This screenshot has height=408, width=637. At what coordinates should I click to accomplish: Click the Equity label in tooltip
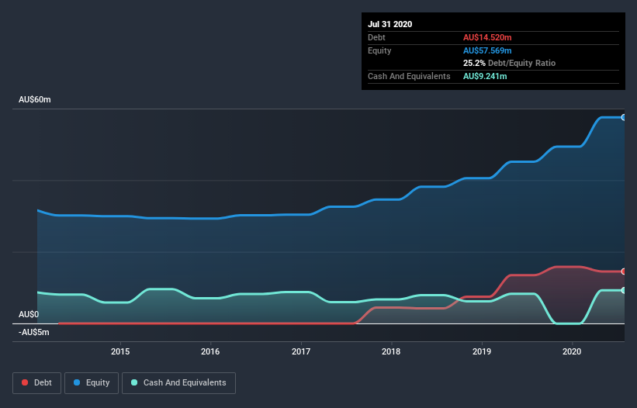pyautogui.click(x=379, y=50)
